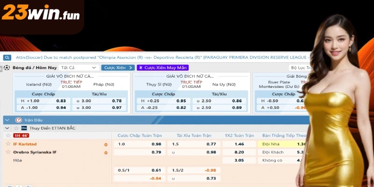The width and height of the screenshot is (374, 187).
Task: Click the 1.46 odds under 1X2 Toàn Trận
Action: (x=238, y=144)
